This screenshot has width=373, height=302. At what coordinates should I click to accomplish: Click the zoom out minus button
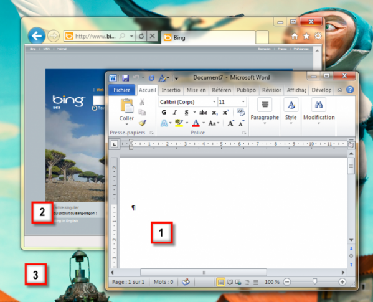click(x=287, y=282)
